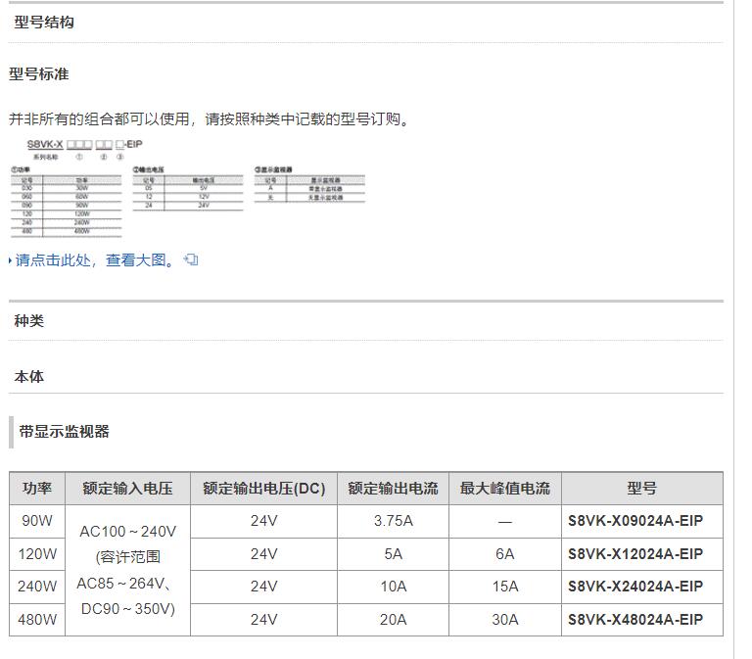This screenshot has width=752, height=659.
Task: Click the '型号' column header
Action: click(x=642, y=489)
